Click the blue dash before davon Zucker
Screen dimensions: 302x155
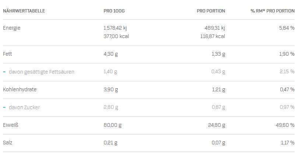click(x=4, y=107)
